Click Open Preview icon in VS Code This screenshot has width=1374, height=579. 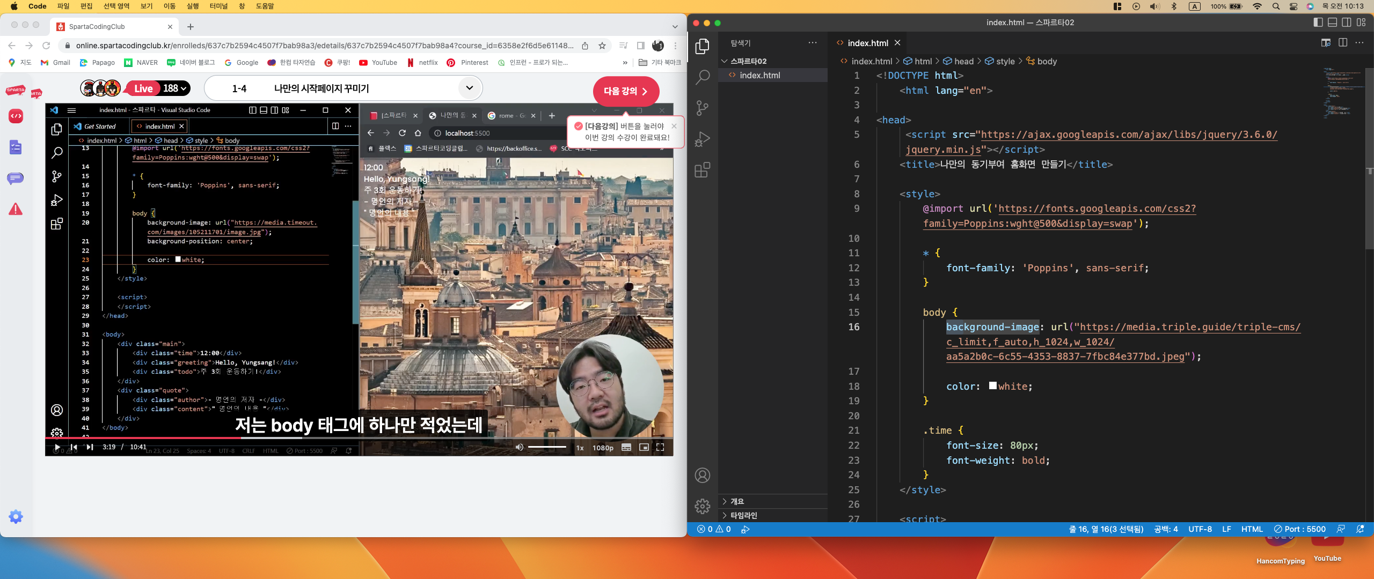(x=1326, y=43)
